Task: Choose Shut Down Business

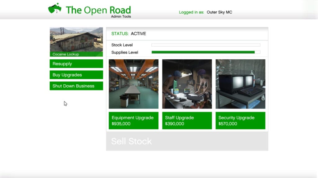Action: point(76,86)
